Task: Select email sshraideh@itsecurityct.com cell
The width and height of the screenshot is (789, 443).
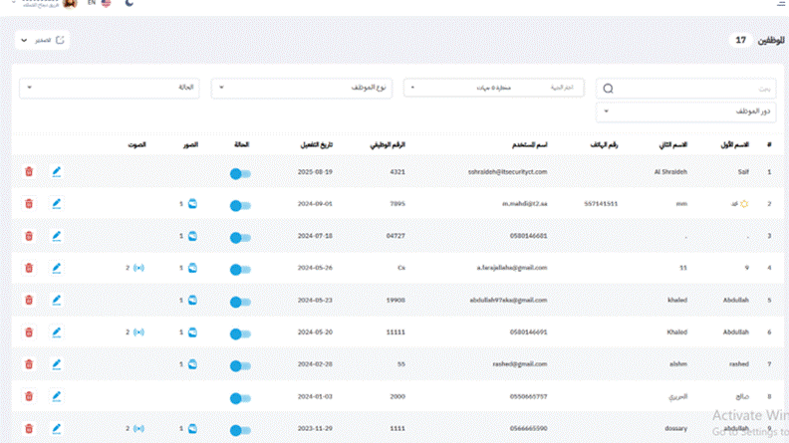Action: 507,172
